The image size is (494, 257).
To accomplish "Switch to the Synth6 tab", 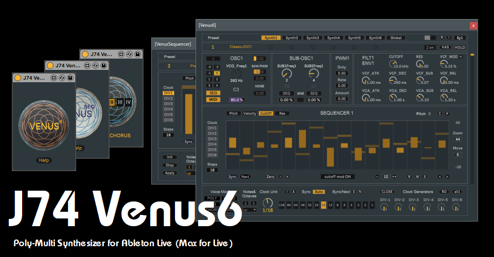I will 375,38.
